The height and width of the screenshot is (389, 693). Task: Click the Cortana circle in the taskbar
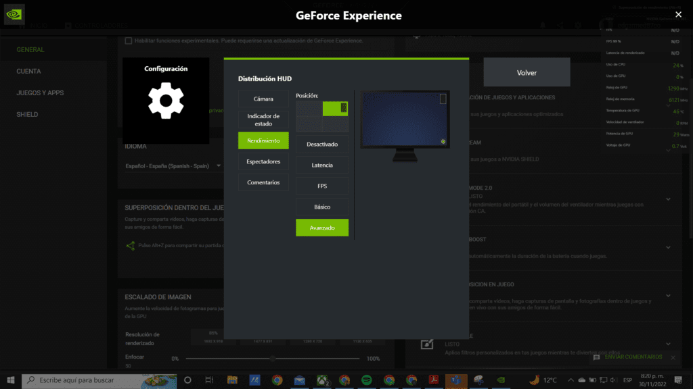187,380
